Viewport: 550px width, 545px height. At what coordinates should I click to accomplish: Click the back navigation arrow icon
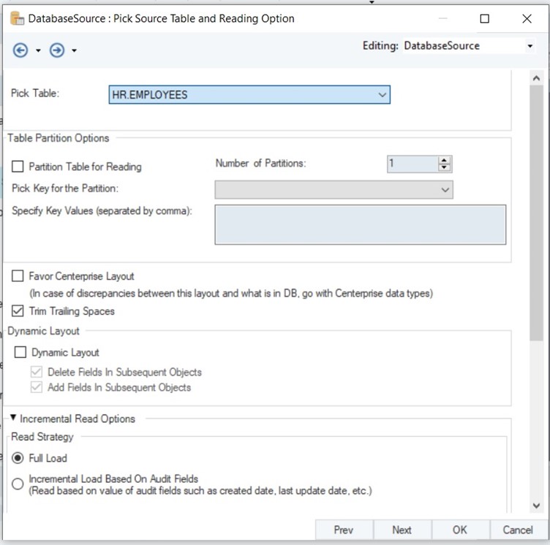point(20,50)
